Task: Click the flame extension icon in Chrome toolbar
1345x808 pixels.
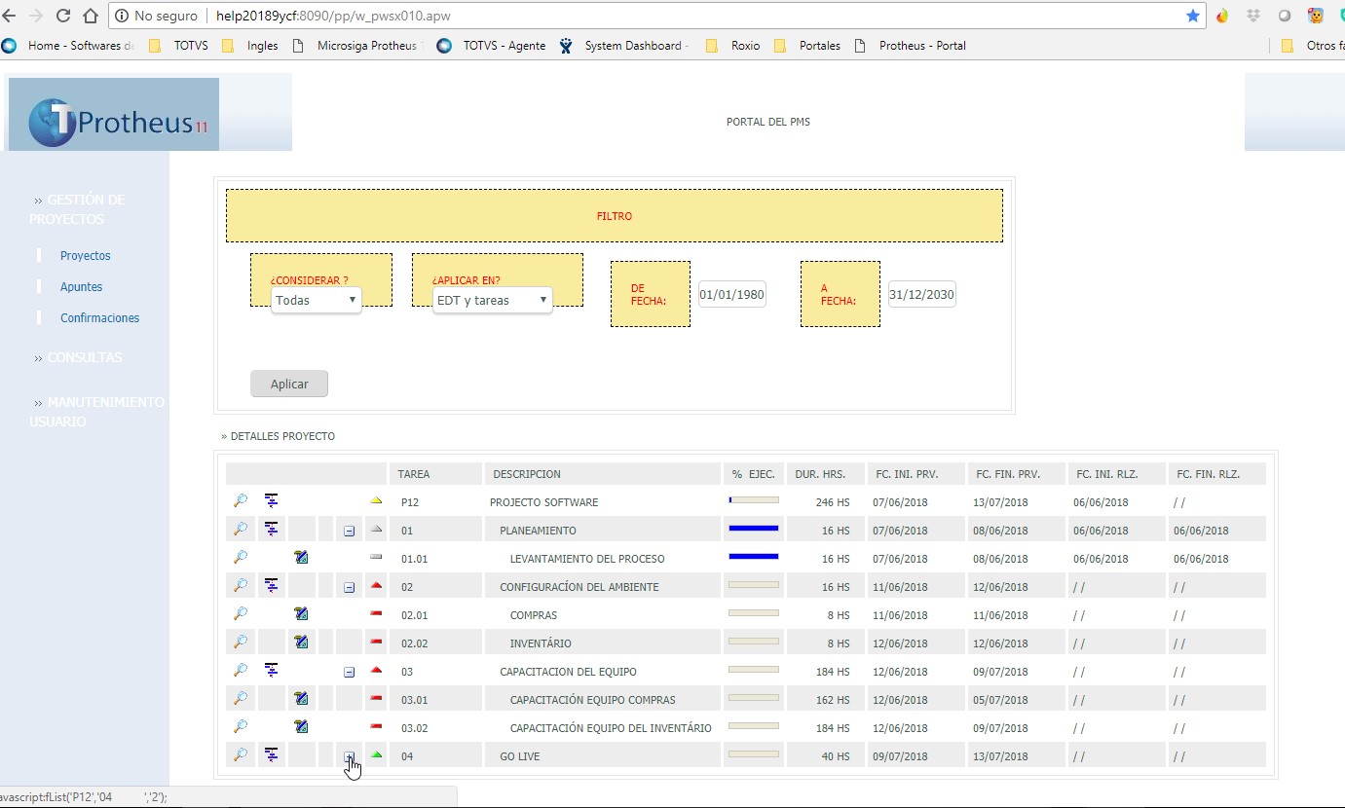Action: tap(1223, 16)
